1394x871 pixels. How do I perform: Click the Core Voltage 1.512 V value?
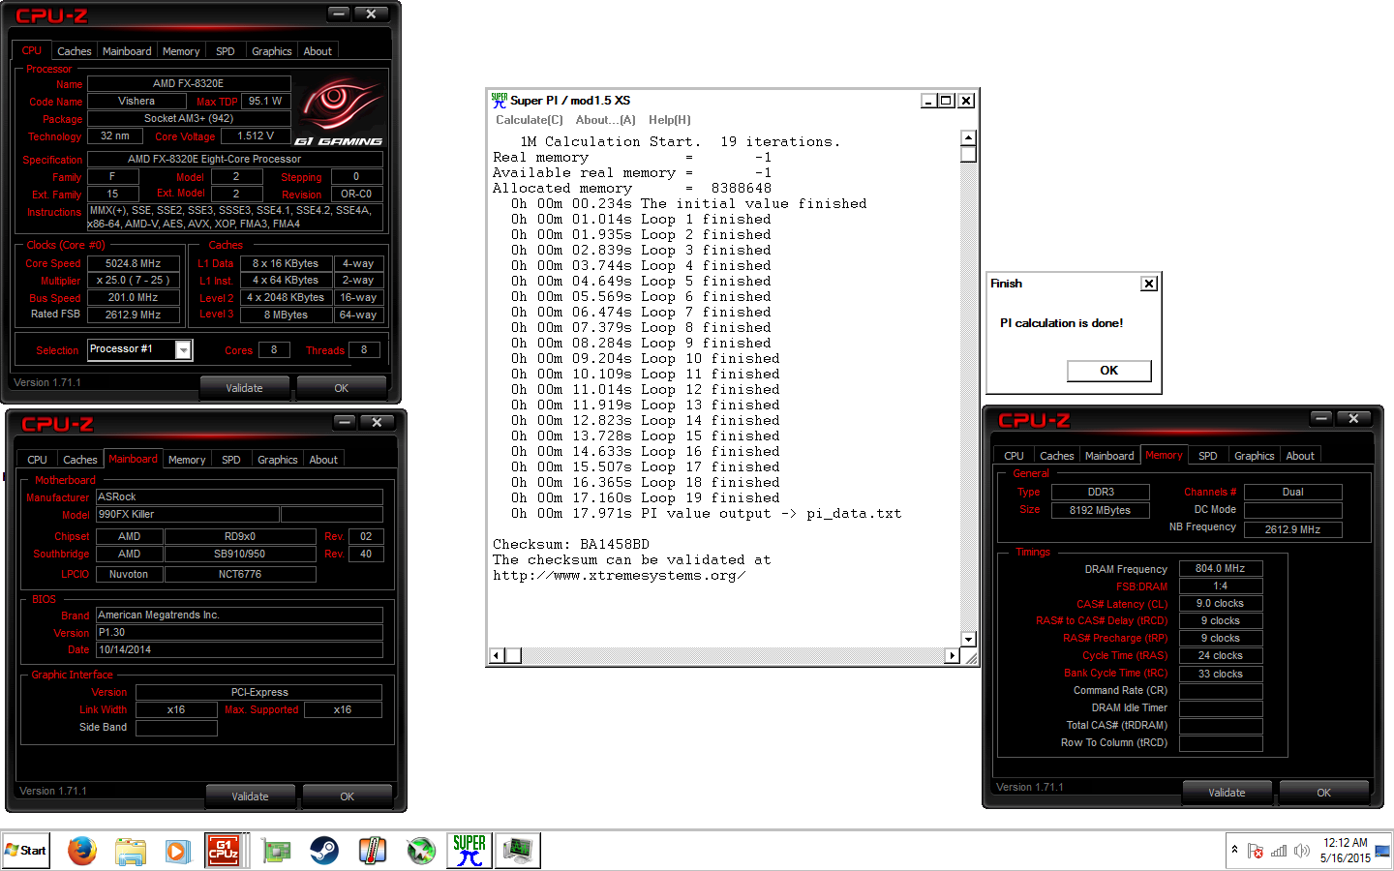[x=256, y=136]
